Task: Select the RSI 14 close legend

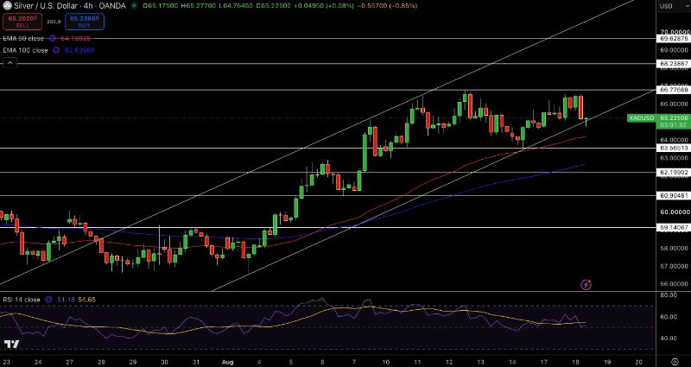Action: tap(21, 300)
